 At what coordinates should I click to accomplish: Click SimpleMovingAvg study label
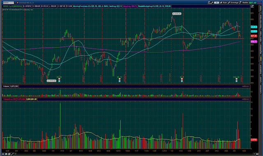[x=151, y=6]
